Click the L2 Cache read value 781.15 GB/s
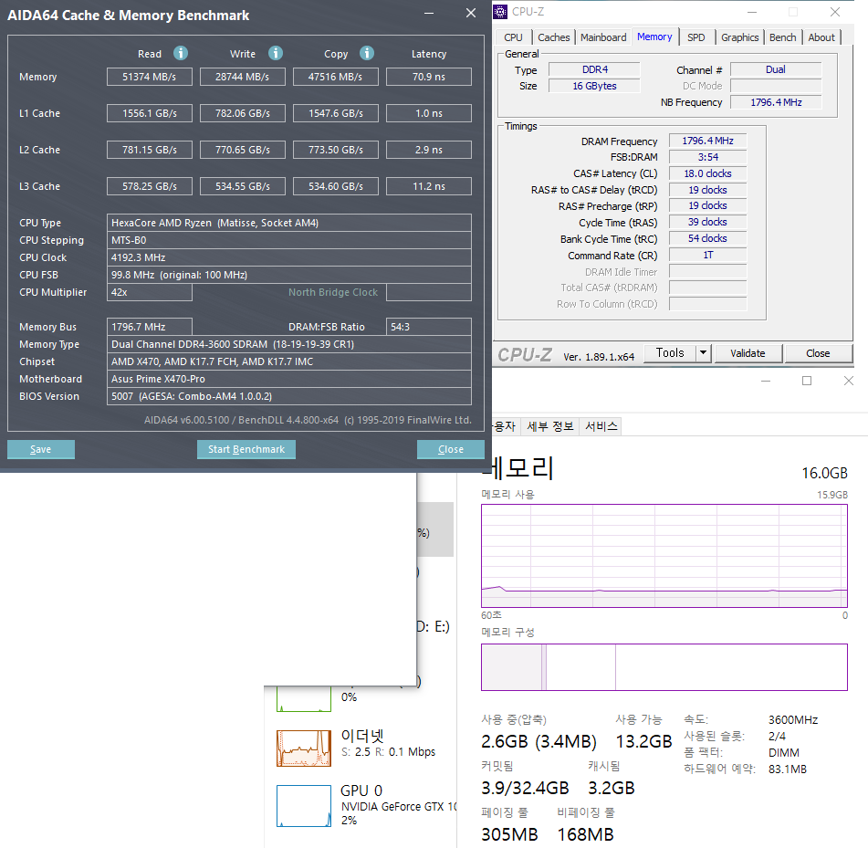The height and width of the screenshot is (848, 868). (150, 150)
